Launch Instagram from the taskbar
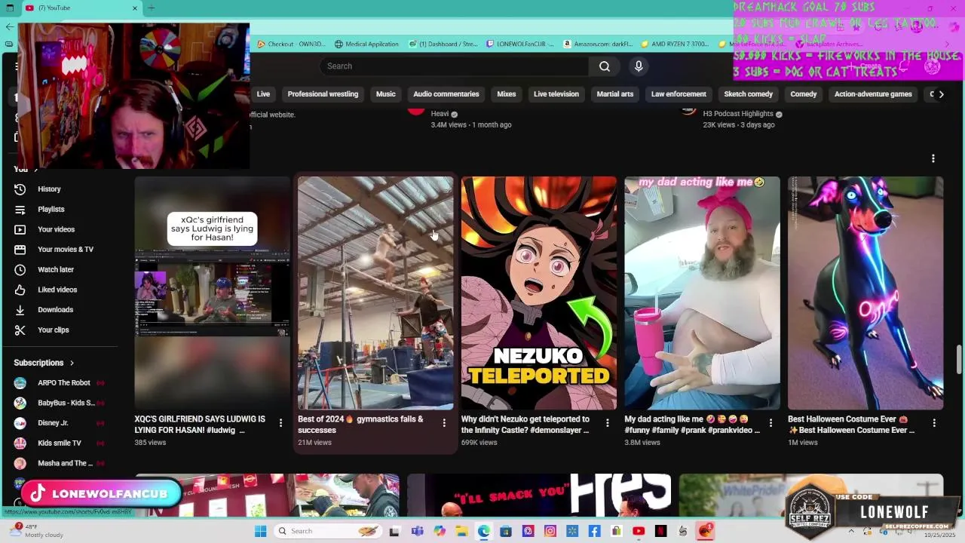Screen dimensions: 965x543 point(550,531)
